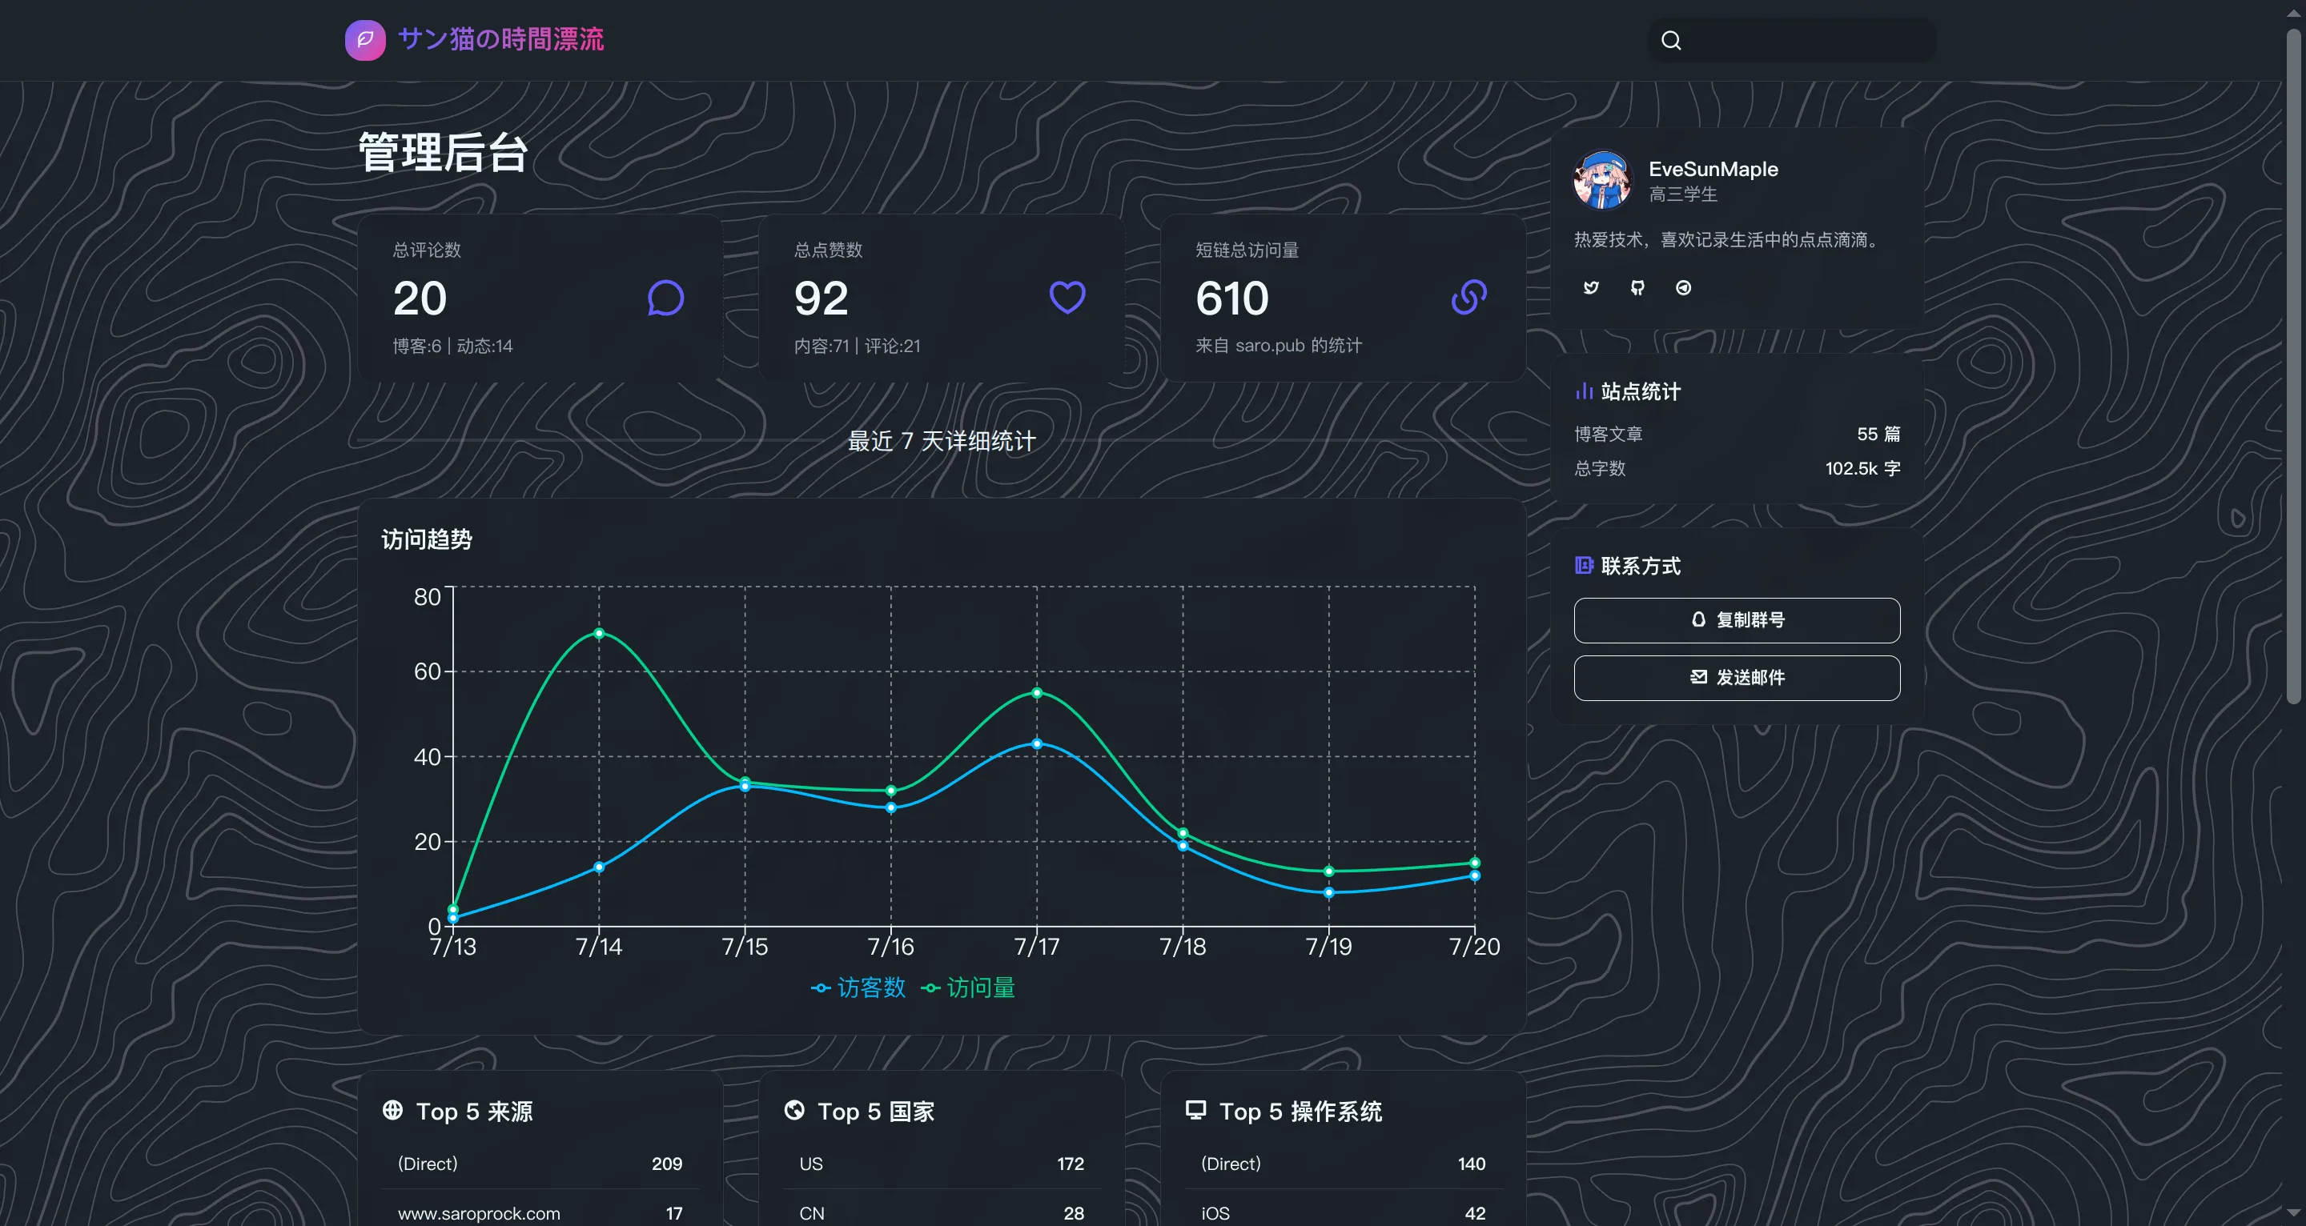Click the comment bubble icon
The height and width of the screenshot is (1226, 2306).
pyautogui.click(x=665, y=298)
